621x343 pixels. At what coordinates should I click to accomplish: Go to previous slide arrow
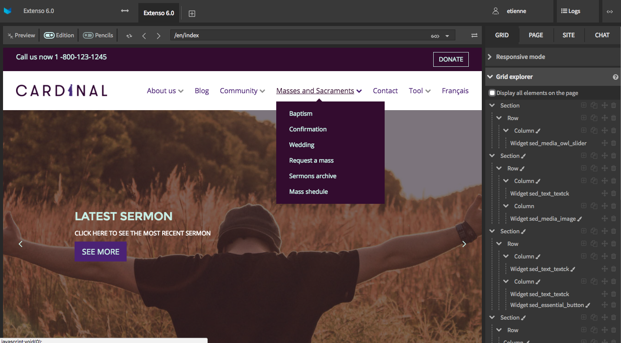(x=20, y=244)
